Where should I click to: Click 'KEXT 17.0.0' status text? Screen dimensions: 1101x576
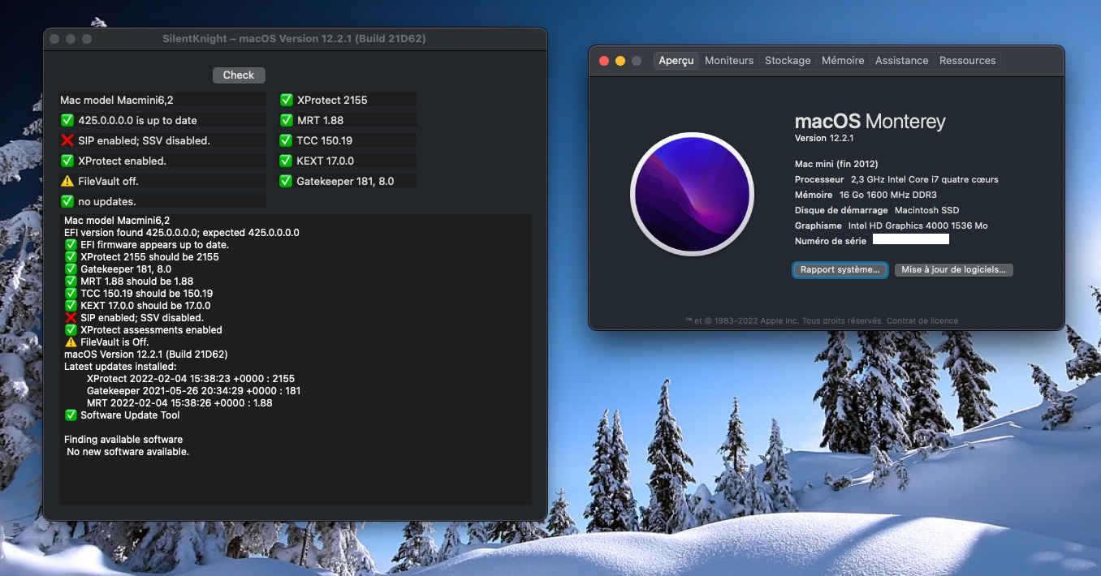pyautogui.click(x=326, y=161)
